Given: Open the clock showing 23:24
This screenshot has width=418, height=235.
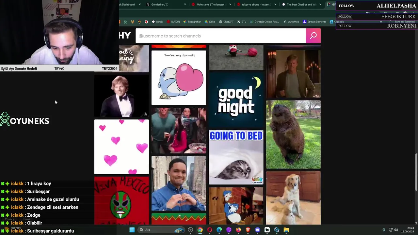Looking at the screenshot, I should [x=408, y=230].
